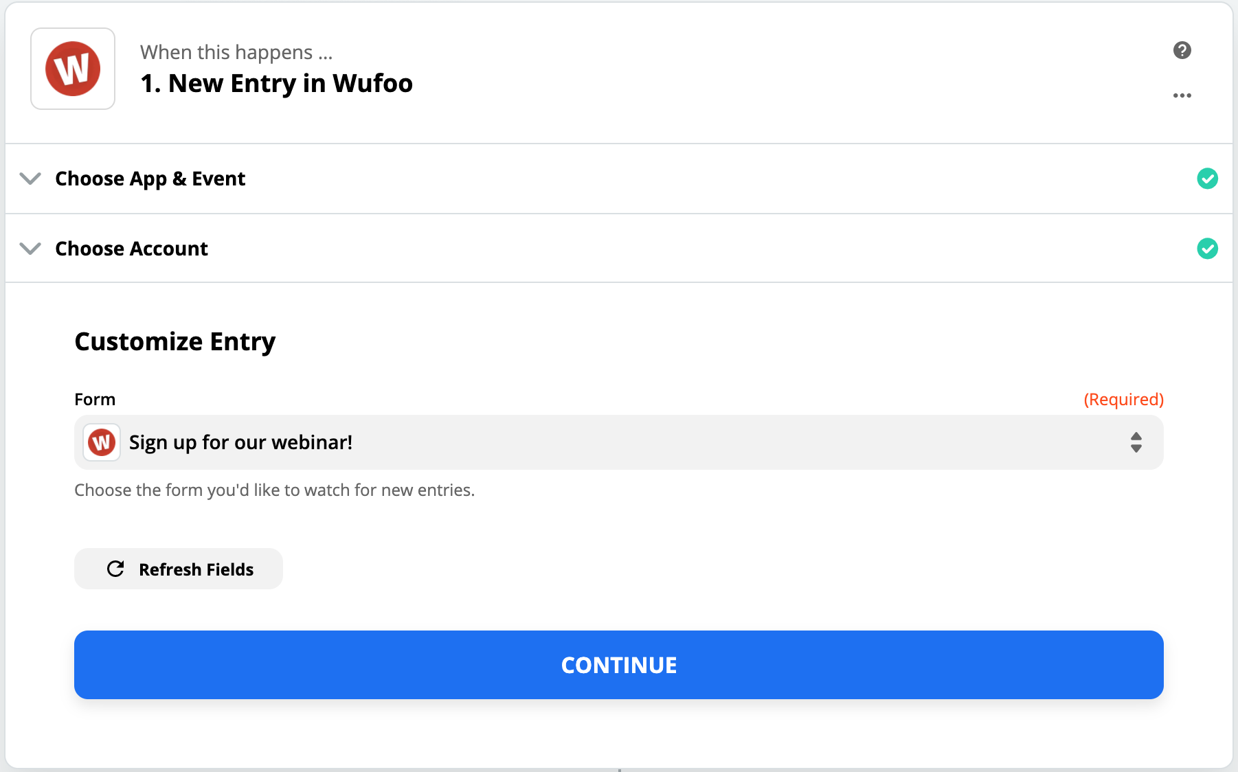Click the 'When this happens ...' subtitle text
1238x772 pixels.
tap(236, 52)
